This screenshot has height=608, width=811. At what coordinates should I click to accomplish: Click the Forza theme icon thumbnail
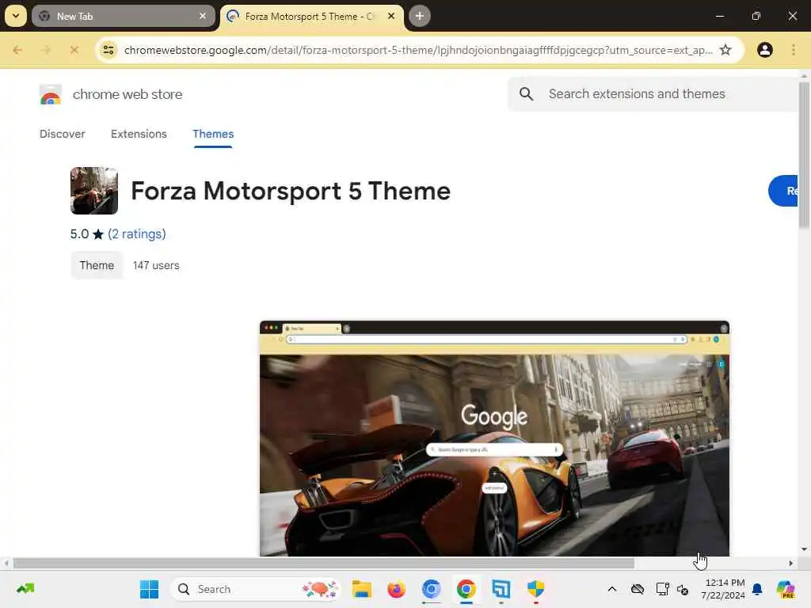(94, 191)
